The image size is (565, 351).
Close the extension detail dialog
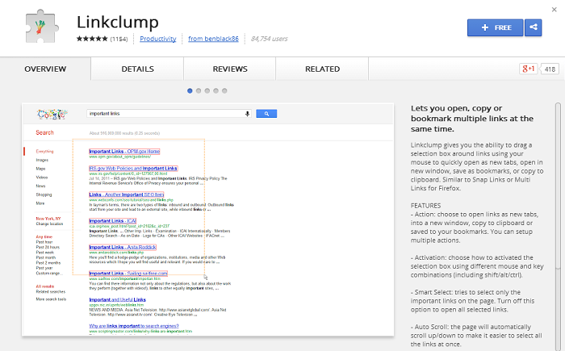pyautogui.click(x=555, y=10)
